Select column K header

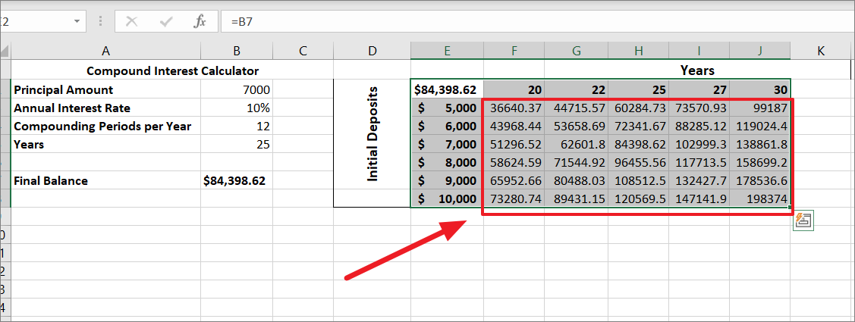click(821, 52)
